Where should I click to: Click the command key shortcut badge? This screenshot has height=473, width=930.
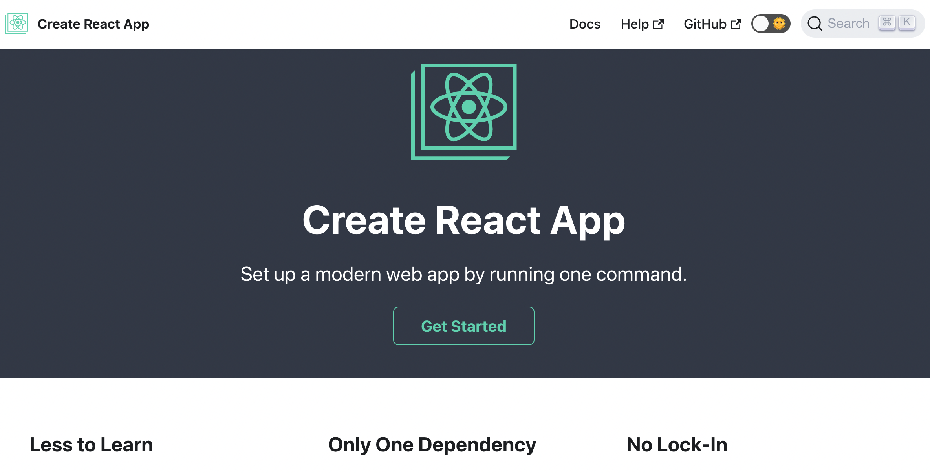[x=887, y=22]
